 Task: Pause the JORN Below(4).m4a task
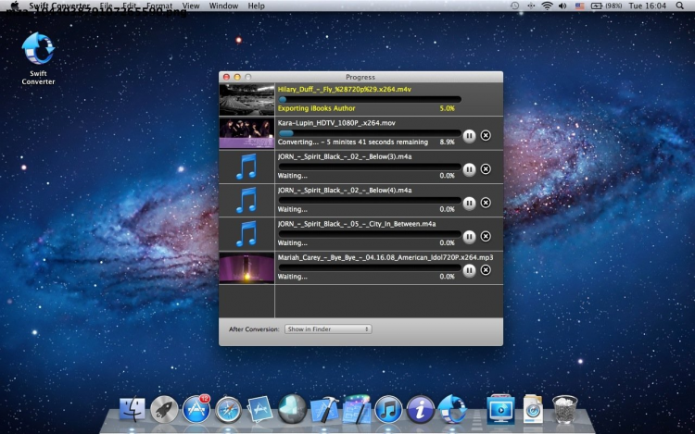pyautogui.click(x=469, y=203)
